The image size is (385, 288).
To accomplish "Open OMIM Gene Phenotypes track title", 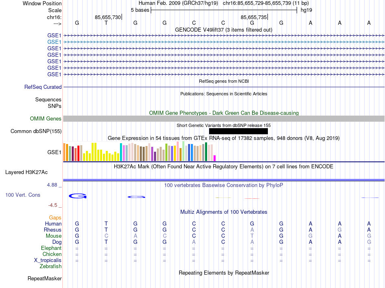I will [224, 113].
